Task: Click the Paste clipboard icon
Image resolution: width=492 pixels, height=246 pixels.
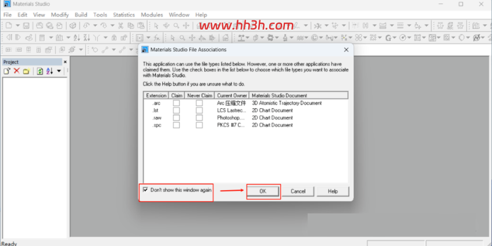Action: pos(141,26)
